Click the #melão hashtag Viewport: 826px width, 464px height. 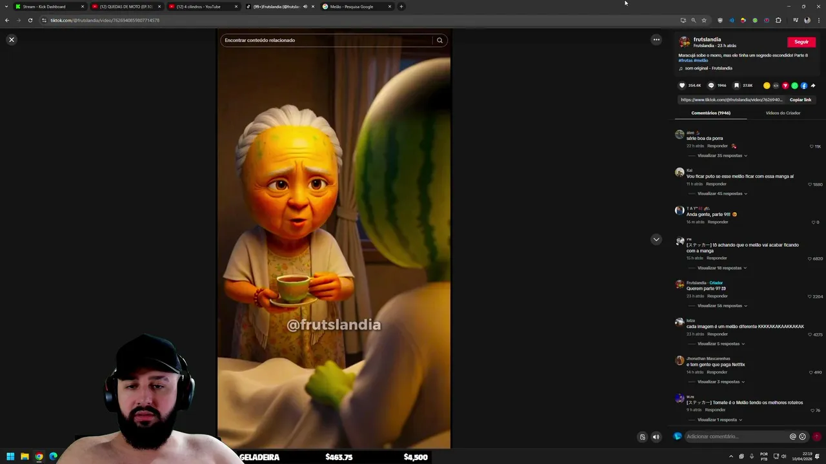point(701,61)
